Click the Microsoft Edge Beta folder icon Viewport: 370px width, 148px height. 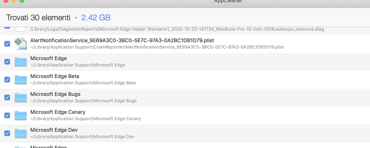tap(21, 80)
